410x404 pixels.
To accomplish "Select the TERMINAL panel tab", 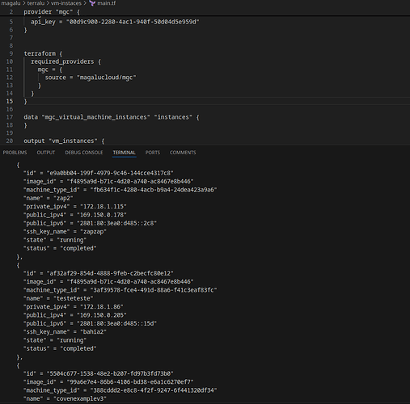I will [x=125, y=153].
